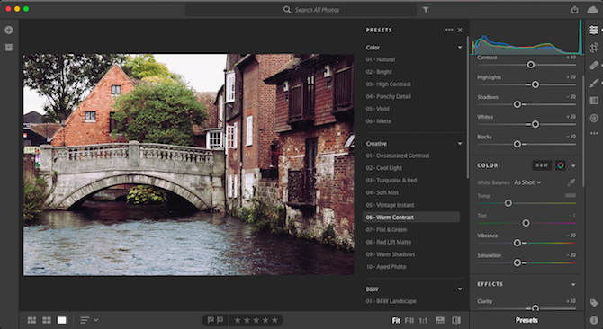Apply the 05 - Vintage Instant preset
Viewport: 603px width, 329px height.
pos(390,205)
